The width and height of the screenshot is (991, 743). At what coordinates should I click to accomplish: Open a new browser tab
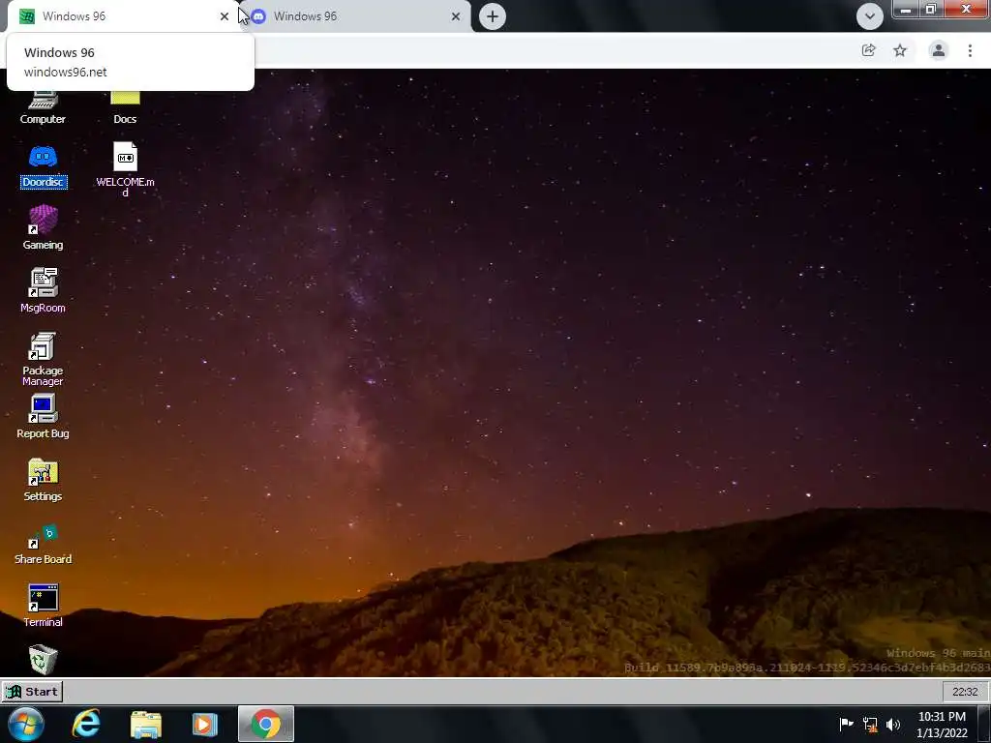[493, 16]
